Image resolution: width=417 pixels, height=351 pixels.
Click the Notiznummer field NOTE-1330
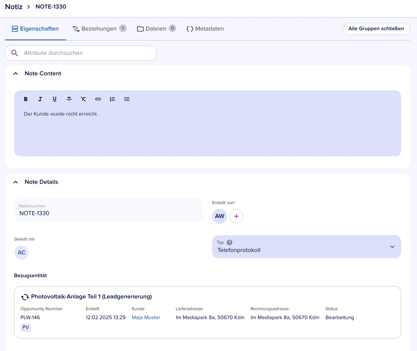(x=108, y=210)
